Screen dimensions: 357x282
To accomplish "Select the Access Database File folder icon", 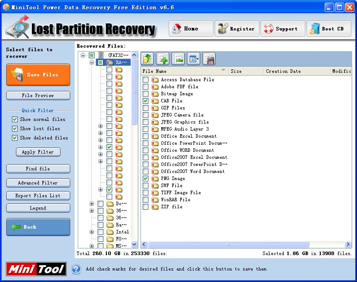I will point(155,79).
